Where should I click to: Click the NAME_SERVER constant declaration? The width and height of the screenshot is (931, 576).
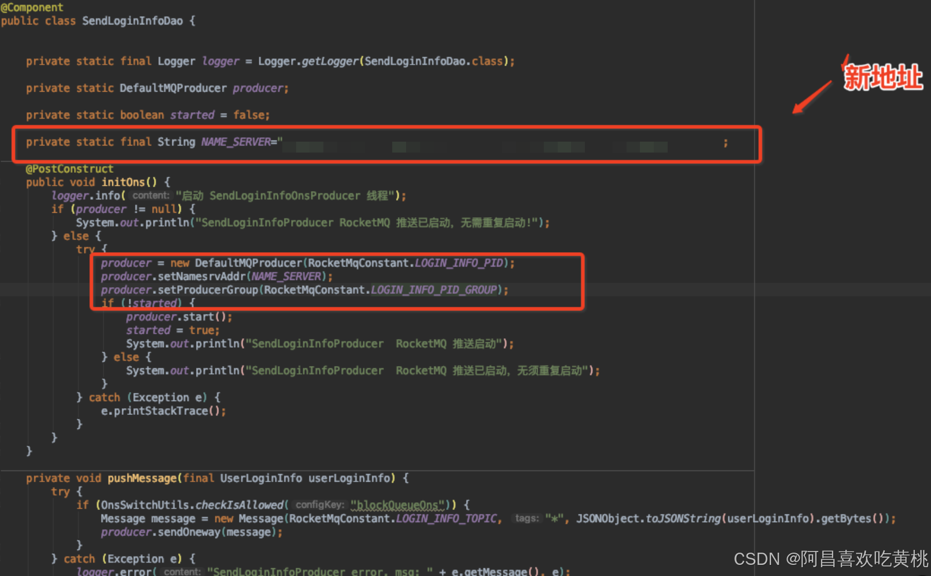(377, 142)
